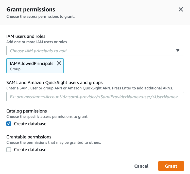Screen dimensions: 190x174
Task: Click the Catalog permissions section heading
Action: coord(27,111)
